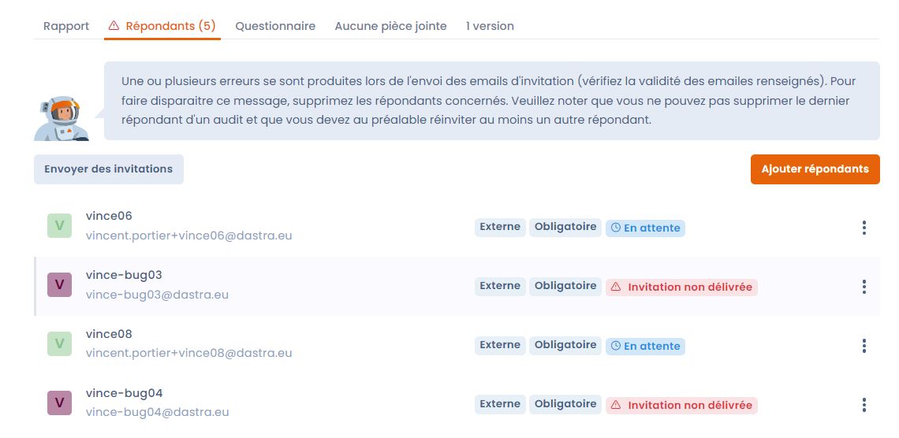Click vince-bug03's Invitation non délivrée badge
899x438 pixels.
click(681, 287)
